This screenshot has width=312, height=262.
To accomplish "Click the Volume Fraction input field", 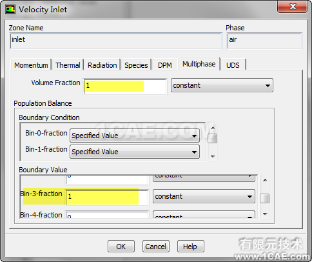I will coord(125,86).
